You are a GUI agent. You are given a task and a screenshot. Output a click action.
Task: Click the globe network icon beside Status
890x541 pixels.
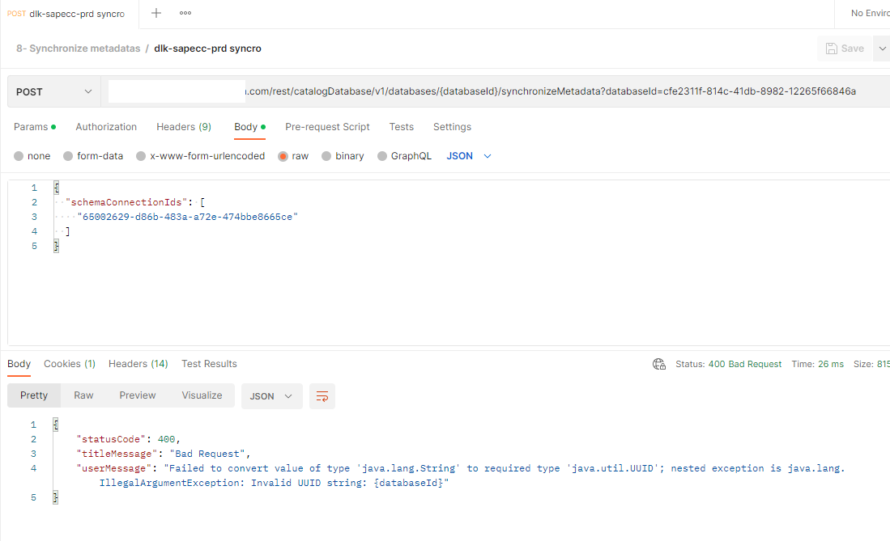coord(658,364)
